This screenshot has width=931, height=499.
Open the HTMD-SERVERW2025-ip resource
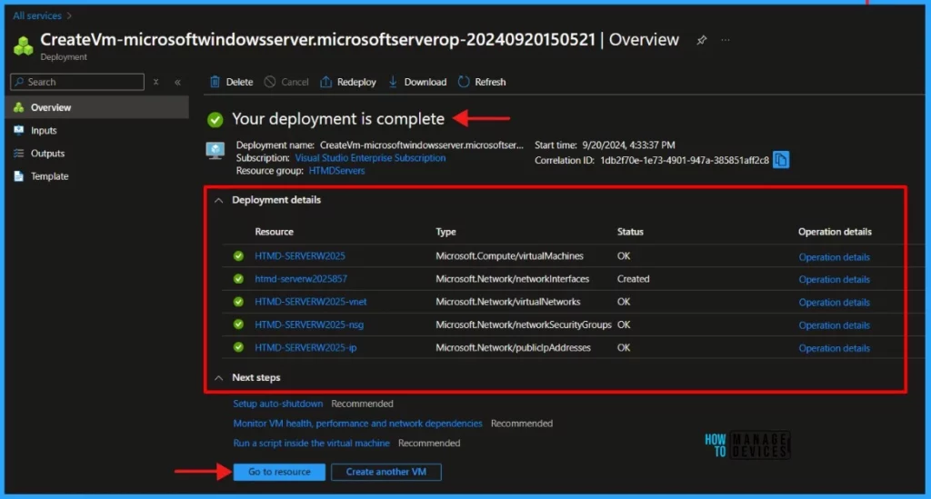[x=305, y=348]
